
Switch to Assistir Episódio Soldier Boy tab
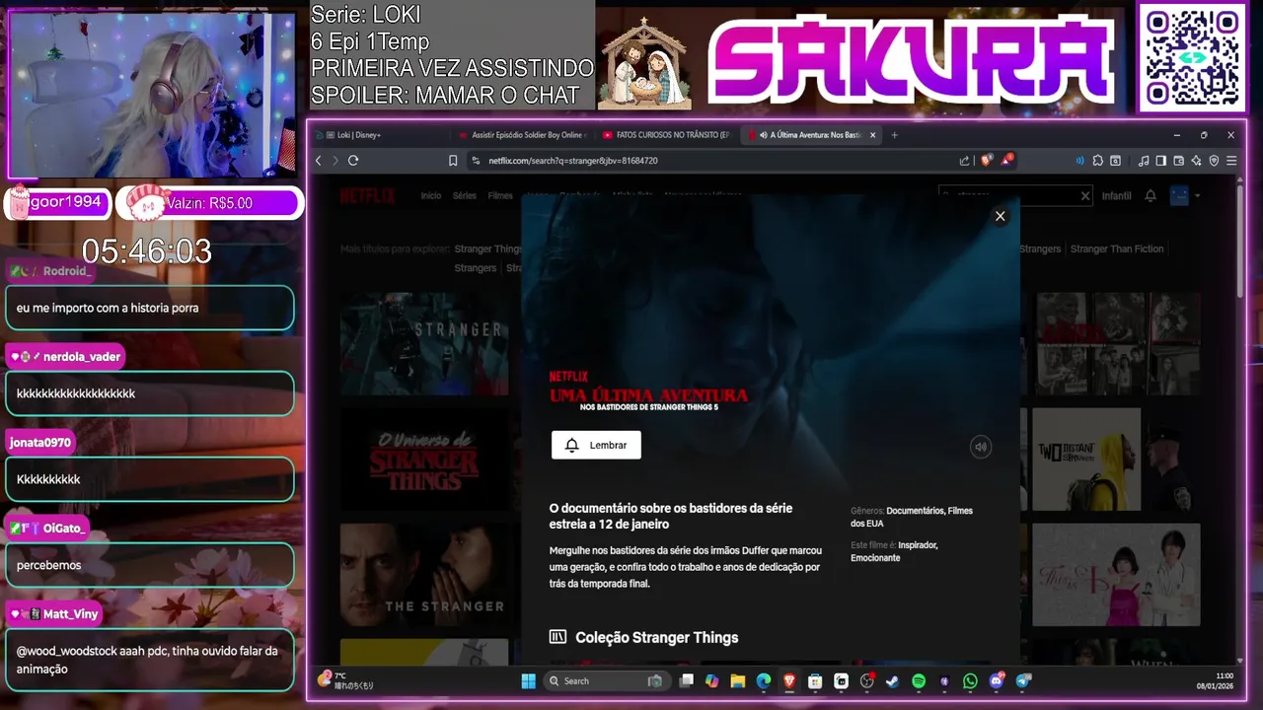(x=521, y=135)
